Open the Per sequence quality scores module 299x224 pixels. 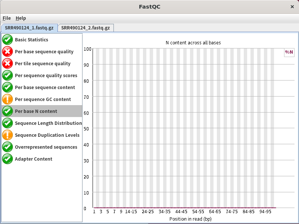(42, 75)
